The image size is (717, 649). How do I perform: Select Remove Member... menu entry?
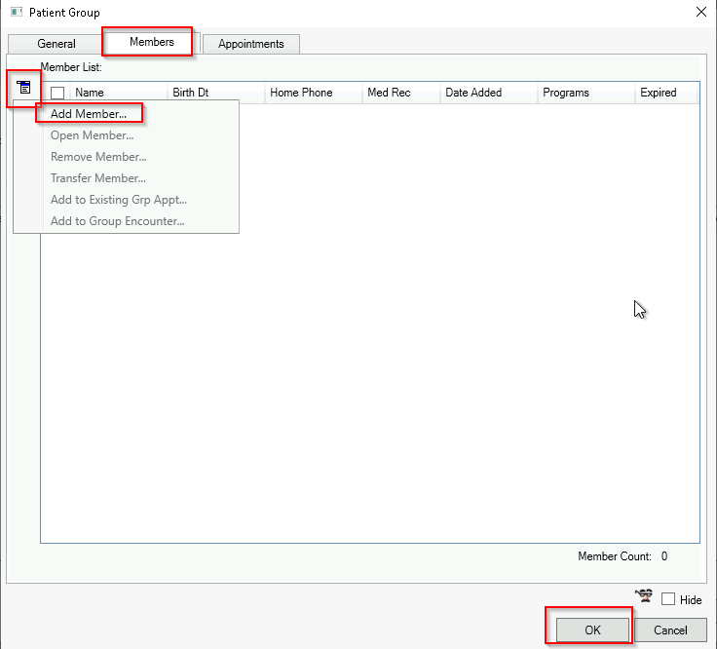pos(98,157)
